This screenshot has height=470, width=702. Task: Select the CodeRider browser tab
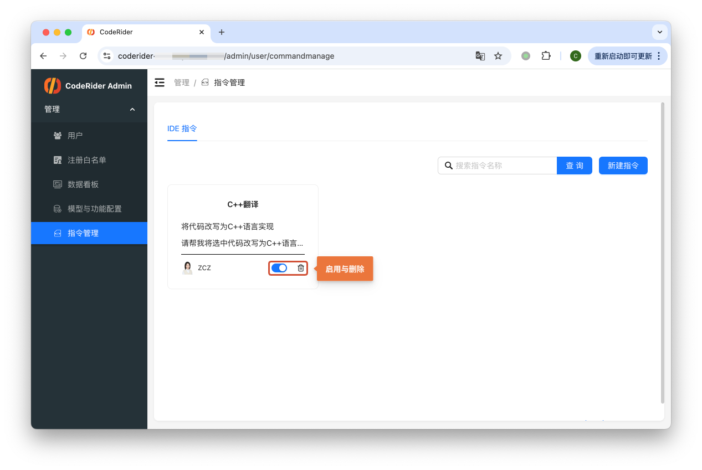coord(146,32)
